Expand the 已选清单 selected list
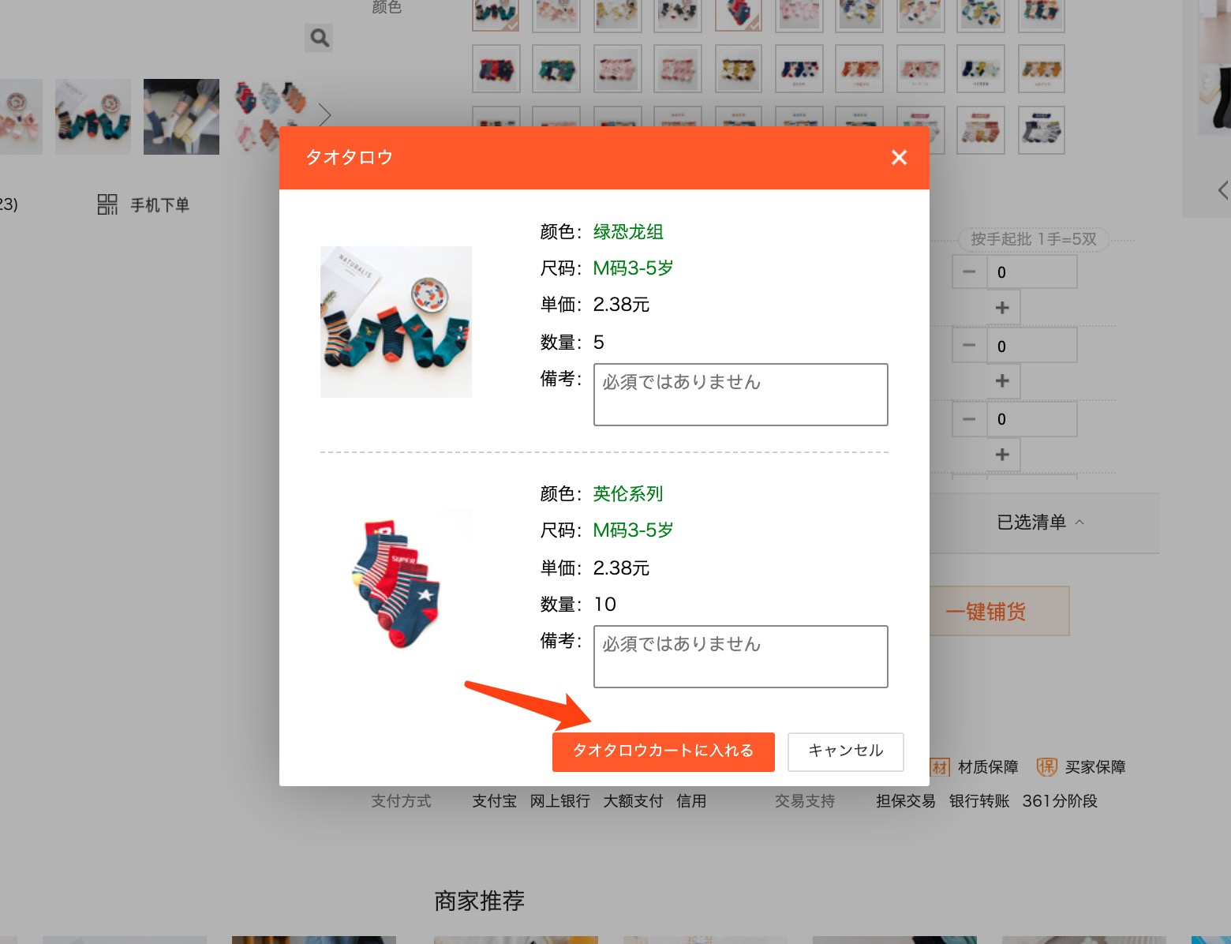The width and height of the screenshot is (1231, 944). point(1040,523)
